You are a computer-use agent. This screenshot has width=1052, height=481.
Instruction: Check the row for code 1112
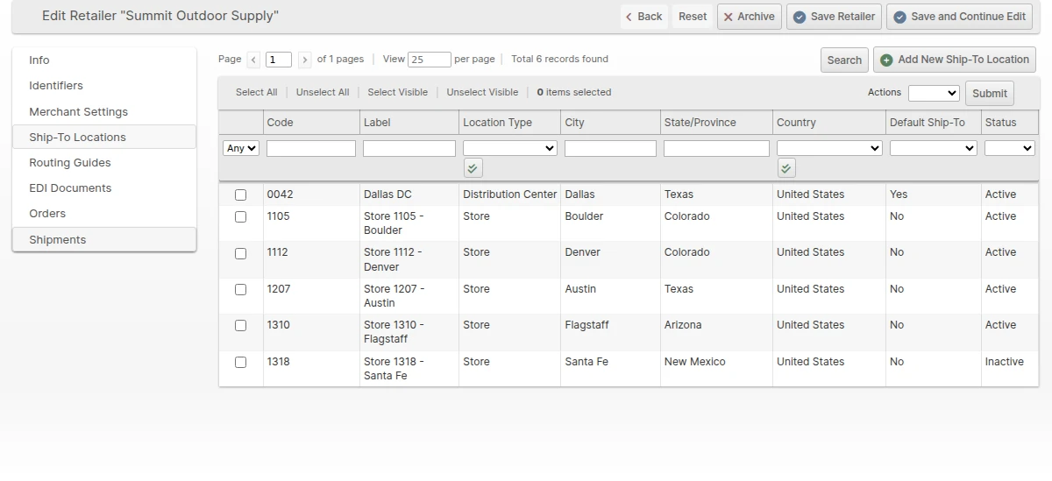pos(241,253)
